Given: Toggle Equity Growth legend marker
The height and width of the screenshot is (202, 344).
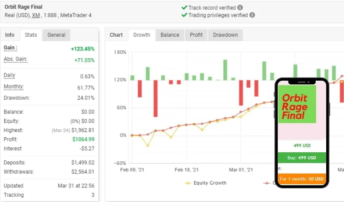Looking at the screenshot, I should (x=188, y=183).
